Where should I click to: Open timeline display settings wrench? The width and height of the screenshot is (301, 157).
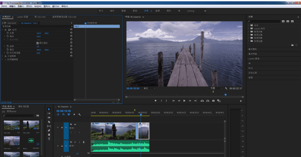pos(80,114)
